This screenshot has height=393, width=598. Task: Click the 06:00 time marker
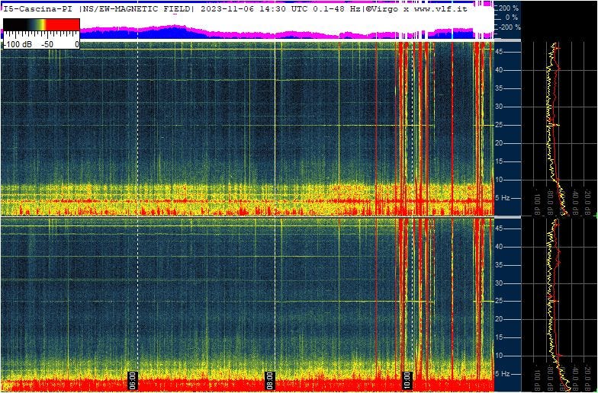[x=132, y=381]
